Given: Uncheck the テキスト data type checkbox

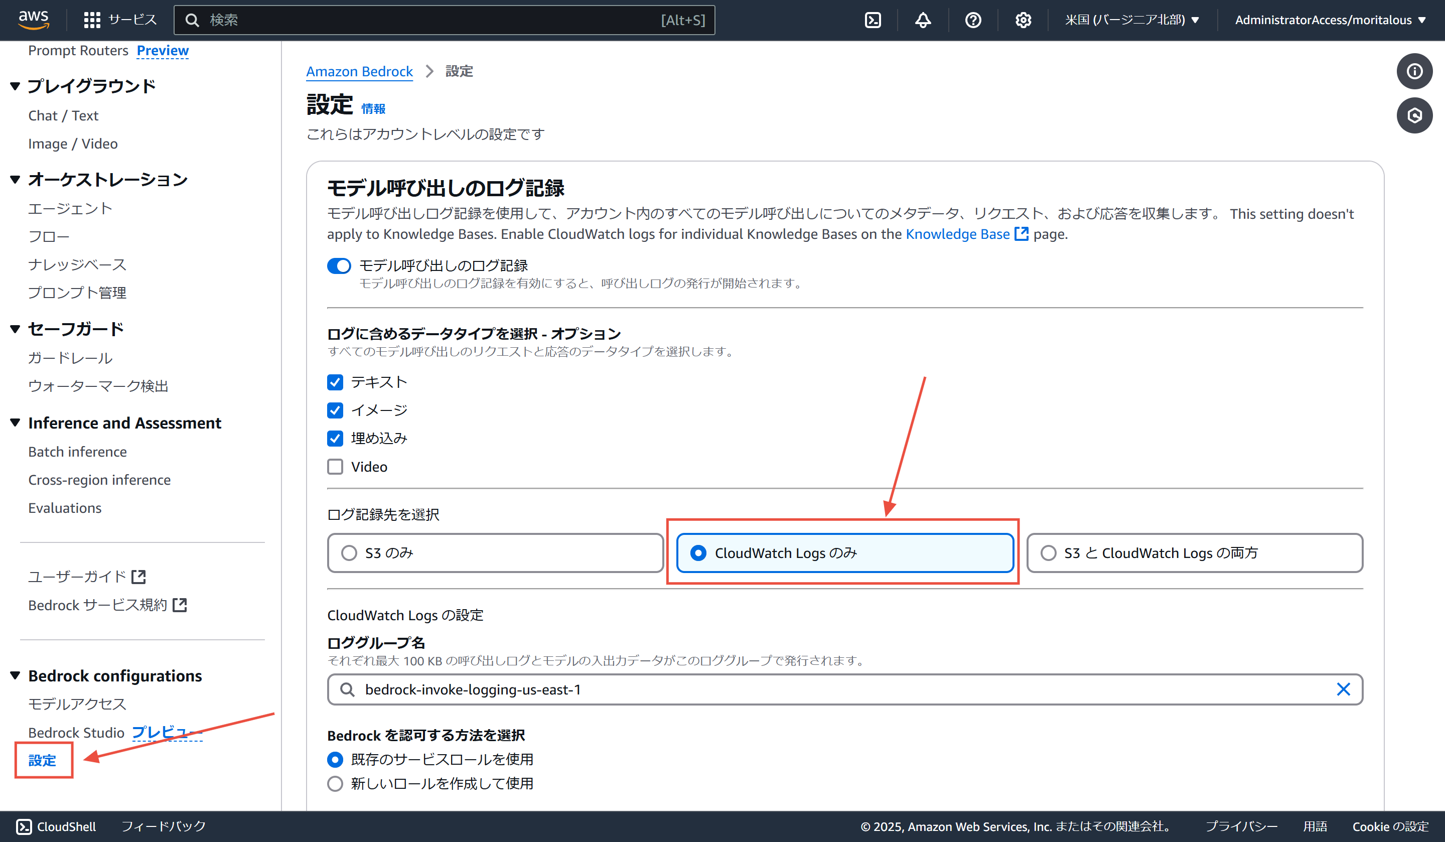Looking at the screenshot, I should 335,382.
